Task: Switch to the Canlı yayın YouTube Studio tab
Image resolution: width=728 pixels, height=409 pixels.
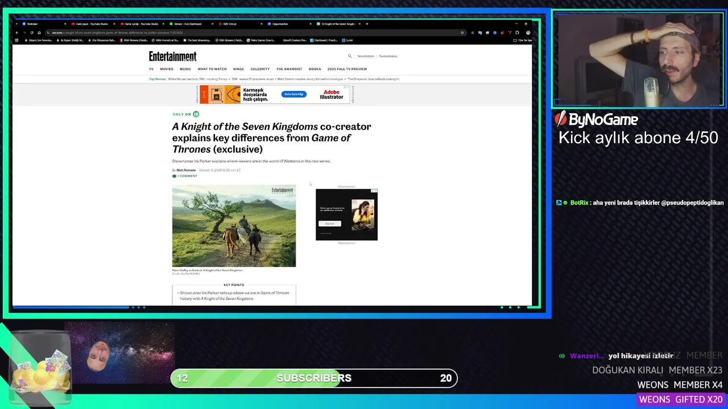Action: tap(92, 24)
